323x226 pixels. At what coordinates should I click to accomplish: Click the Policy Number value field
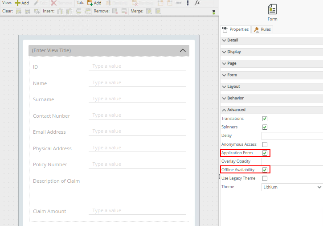tap(137, 164)
